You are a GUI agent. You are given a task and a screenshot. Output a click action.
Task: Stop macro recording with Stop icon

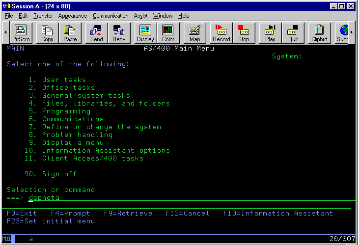244,33
